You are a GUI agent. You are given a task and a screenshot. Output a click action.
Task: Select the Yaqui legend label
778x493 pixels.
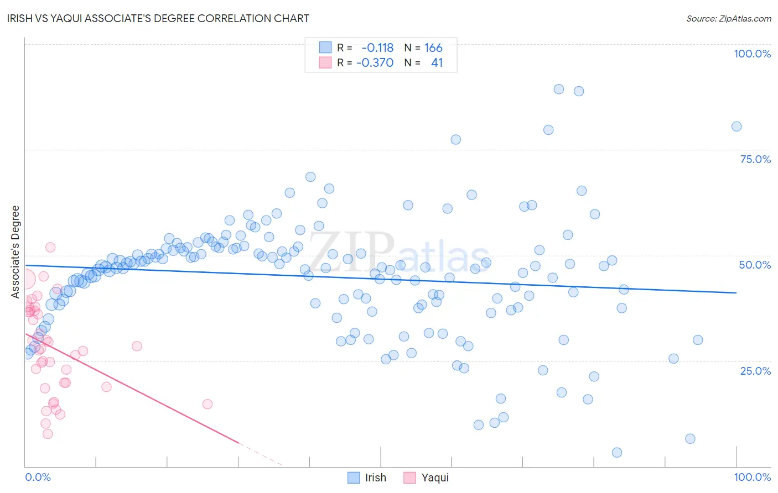(435, 478)
